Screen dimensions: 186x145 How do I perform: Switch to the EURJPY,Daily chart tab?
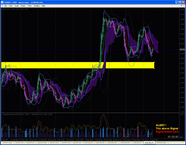click(x=7, y=143)
